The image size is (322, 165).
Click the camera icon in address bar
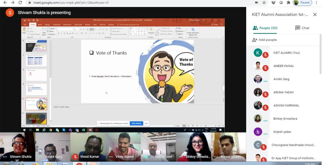tap(256, 3)
